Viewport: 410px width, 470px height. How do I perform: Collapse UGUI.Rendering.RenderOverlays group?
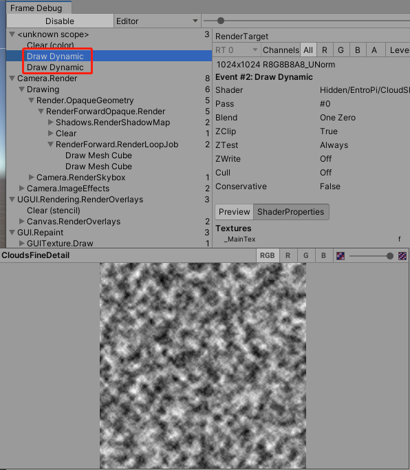[12, 200]
